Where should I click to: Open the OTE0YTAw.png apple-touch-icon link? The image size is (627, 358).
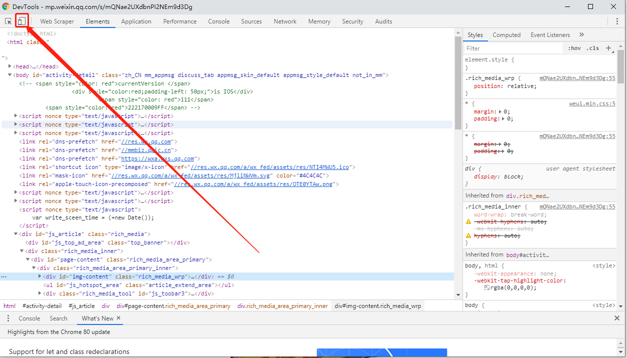coord(254,184)
